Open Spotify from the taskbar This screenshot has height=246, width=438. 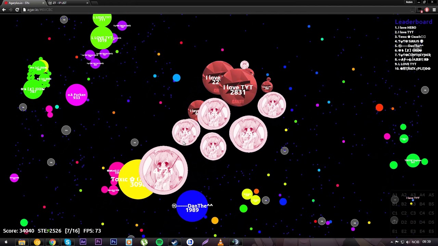(x=159, y=242)
